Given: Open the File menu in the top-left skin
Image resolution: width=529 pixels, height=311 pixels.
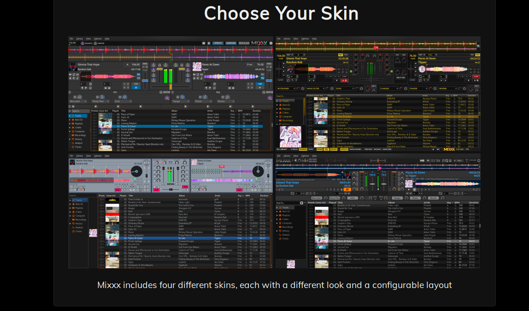Looking at the screenshot, I should (71, 39).
